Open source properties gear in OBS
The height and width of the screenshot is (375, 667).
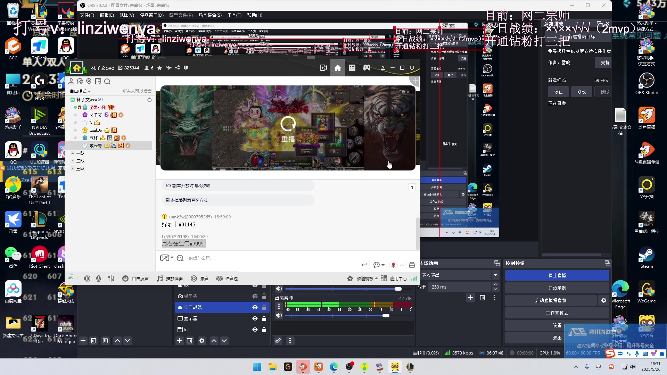(x=202, y=341)
